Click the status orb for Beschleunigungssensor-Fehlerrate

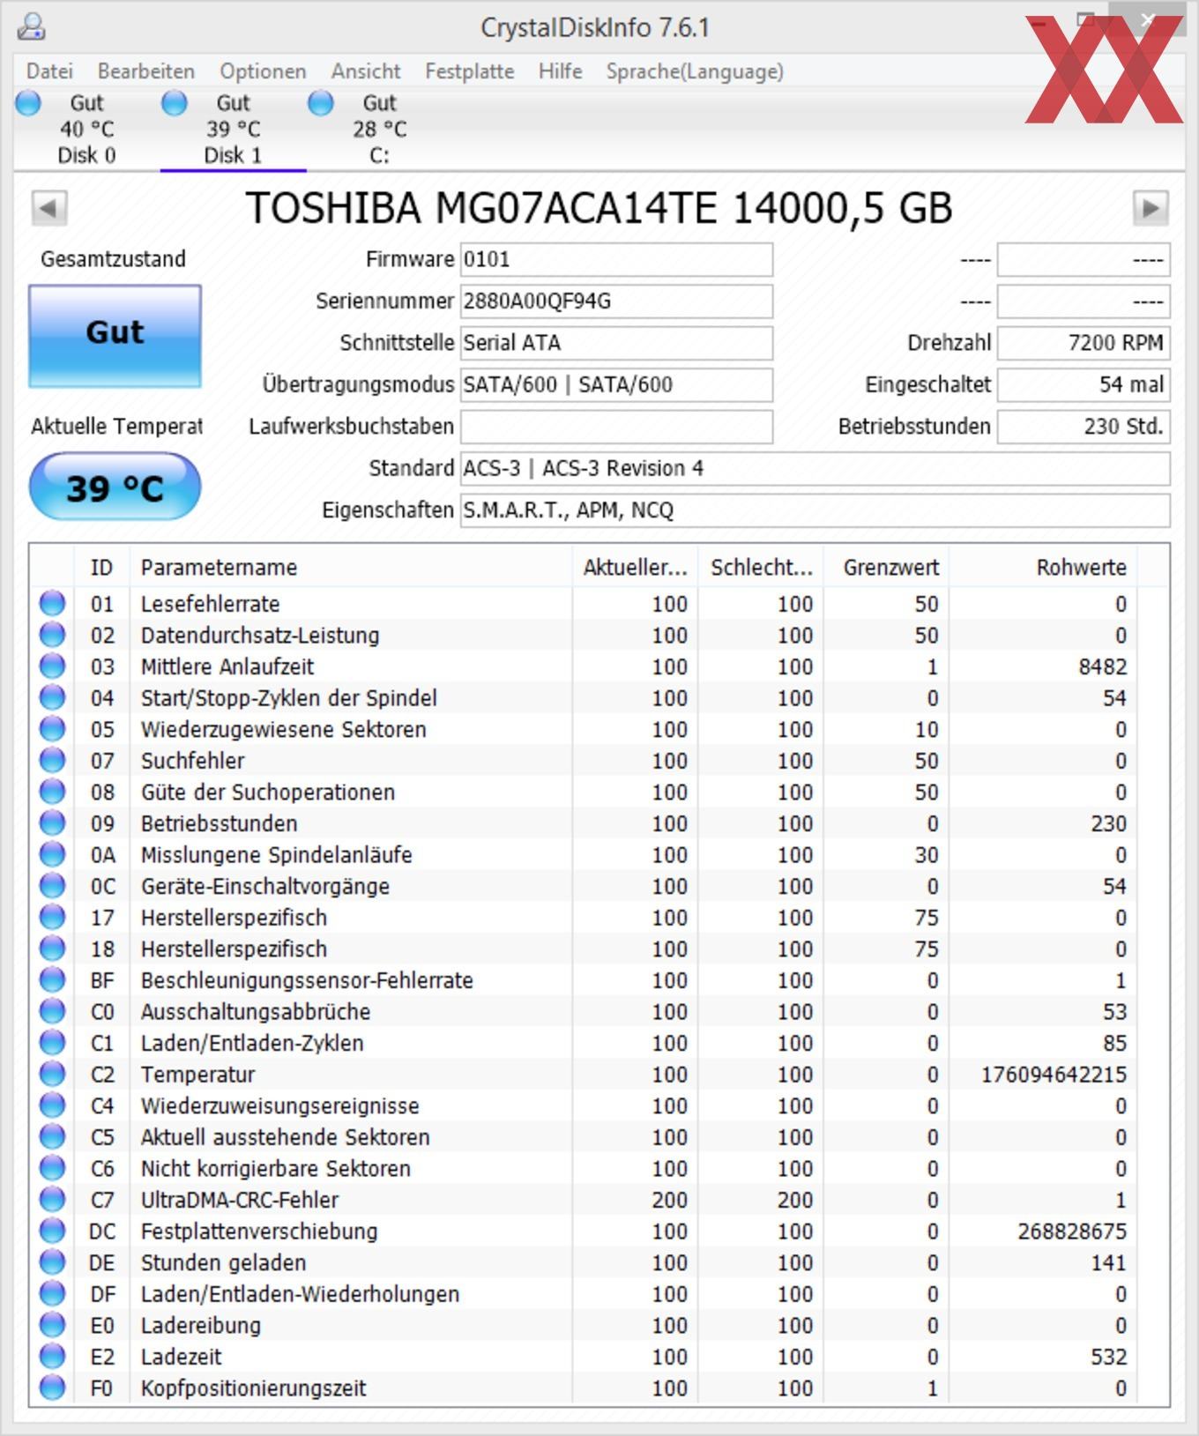(x=53, y=980)
